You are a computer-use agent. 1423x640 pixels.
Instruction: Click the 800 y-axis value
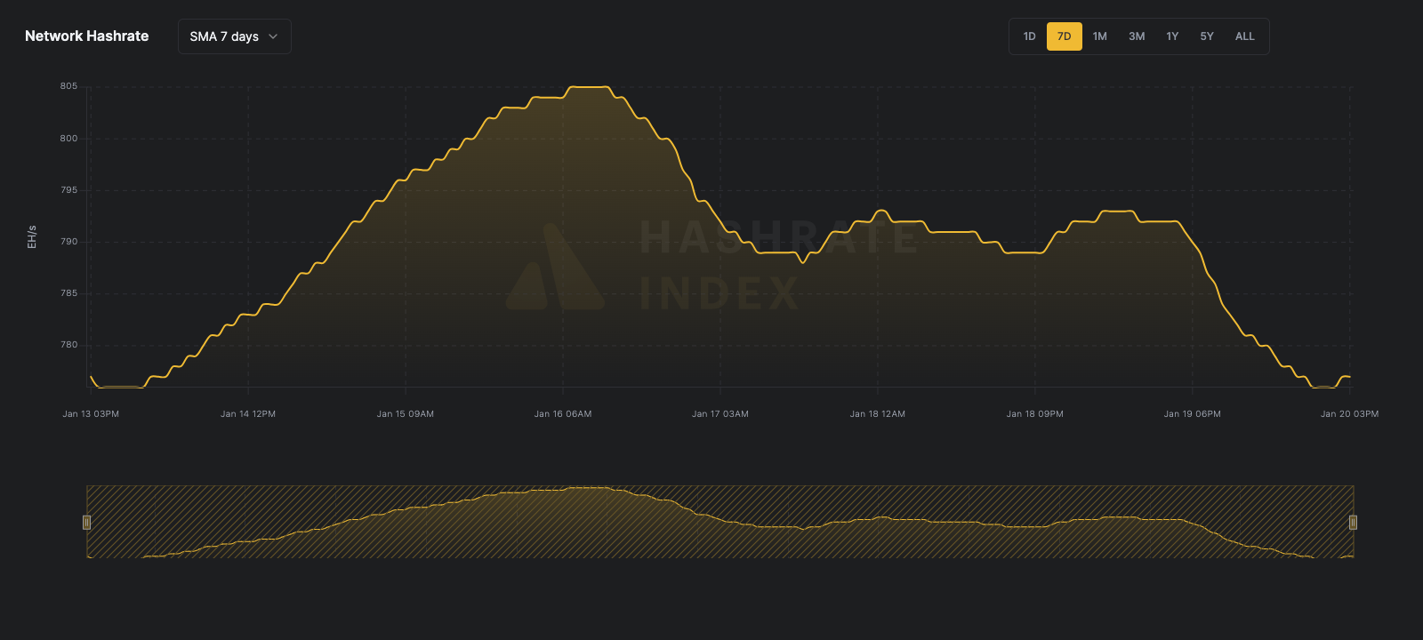click(68, 139)
